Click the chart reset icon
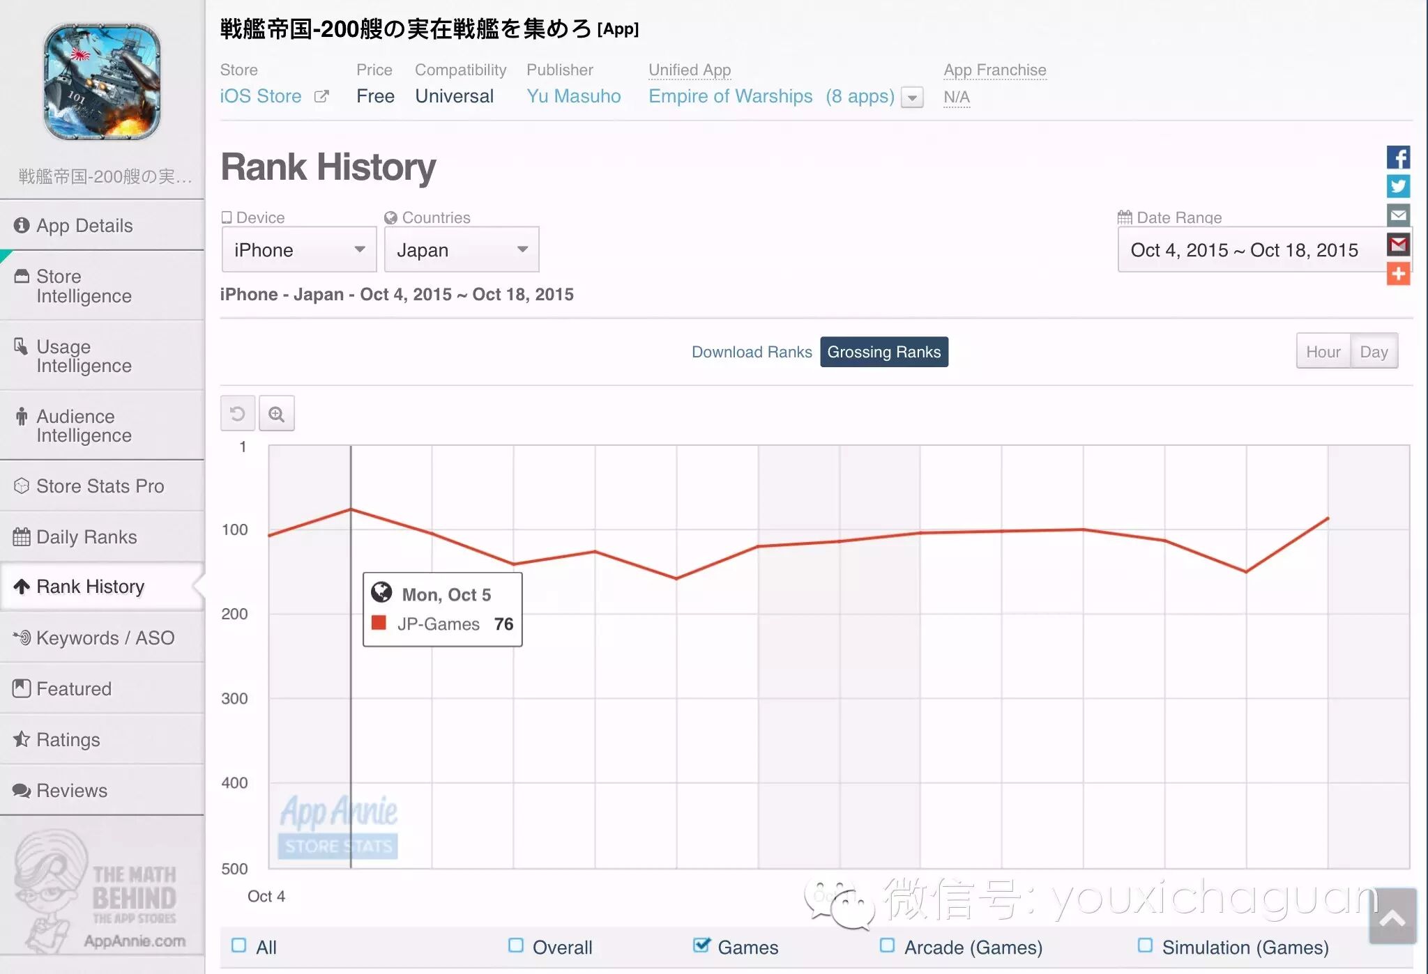Image resolution: width=1428 pixels, height=974 pixels. (237, 413)
